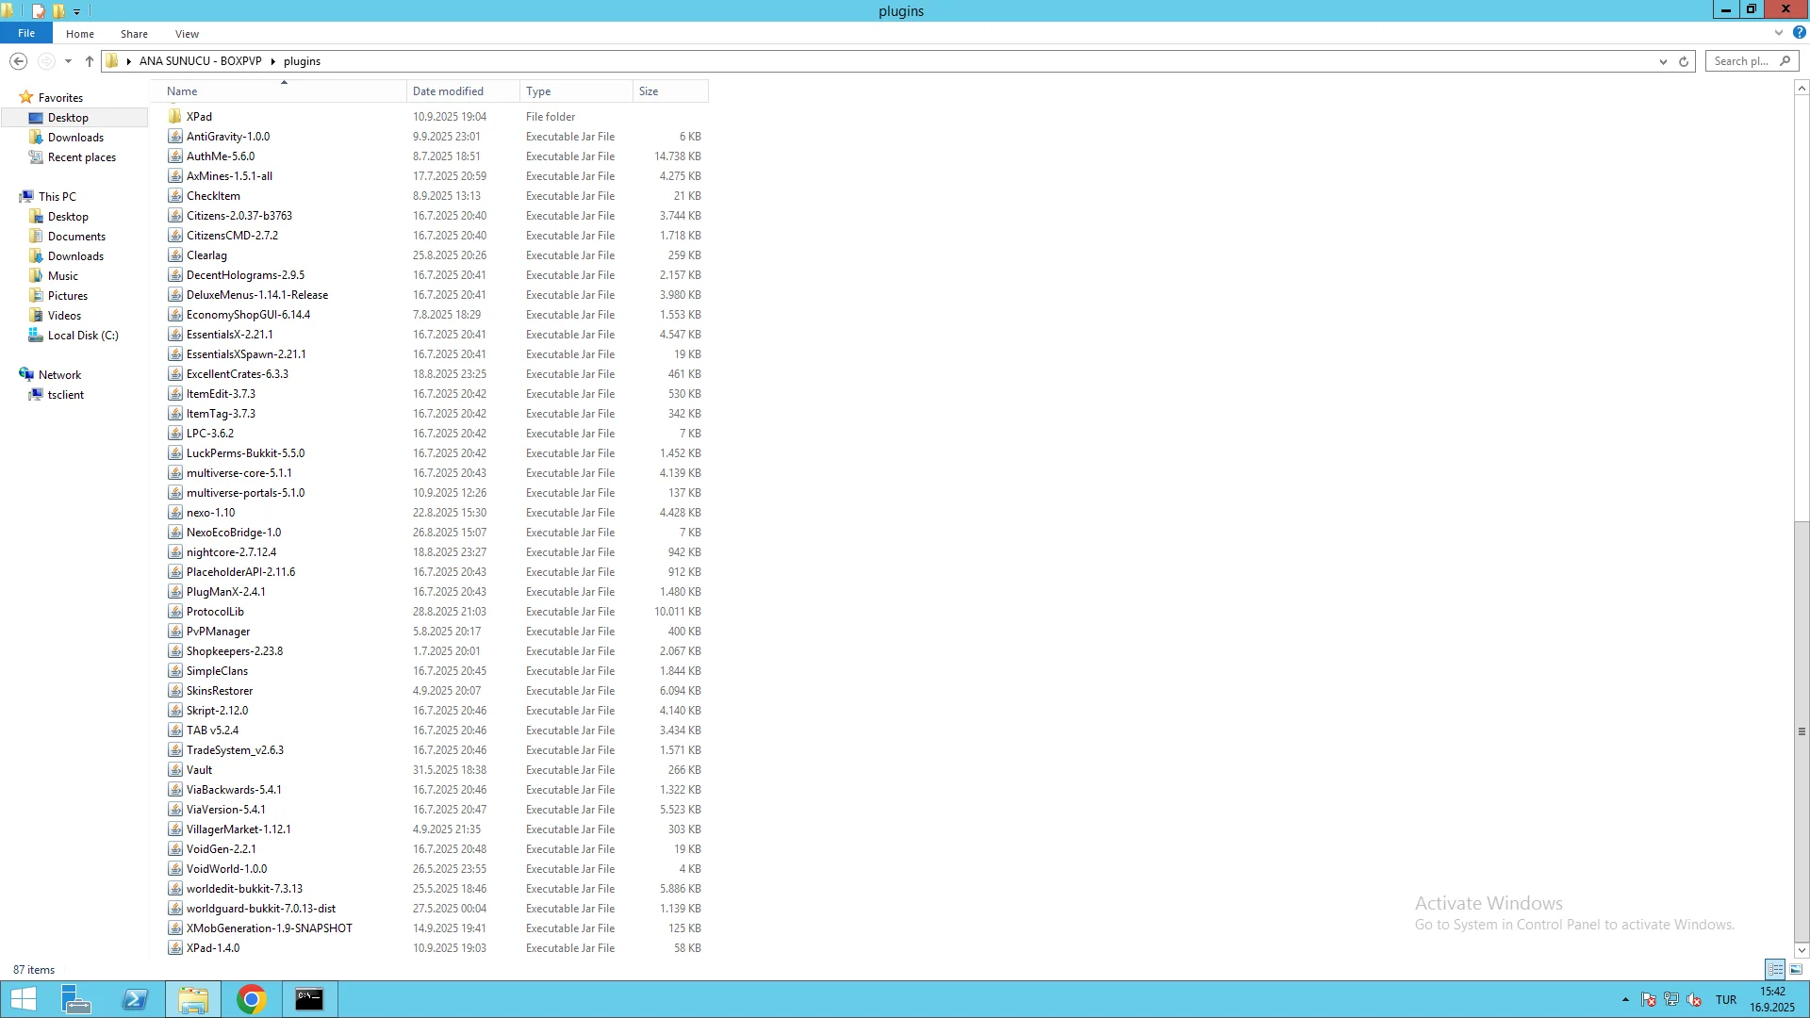The width and height of the screenshot is (1810, 1018).
Task: Refresh the plugins folder view
Action: (1684, 61)
